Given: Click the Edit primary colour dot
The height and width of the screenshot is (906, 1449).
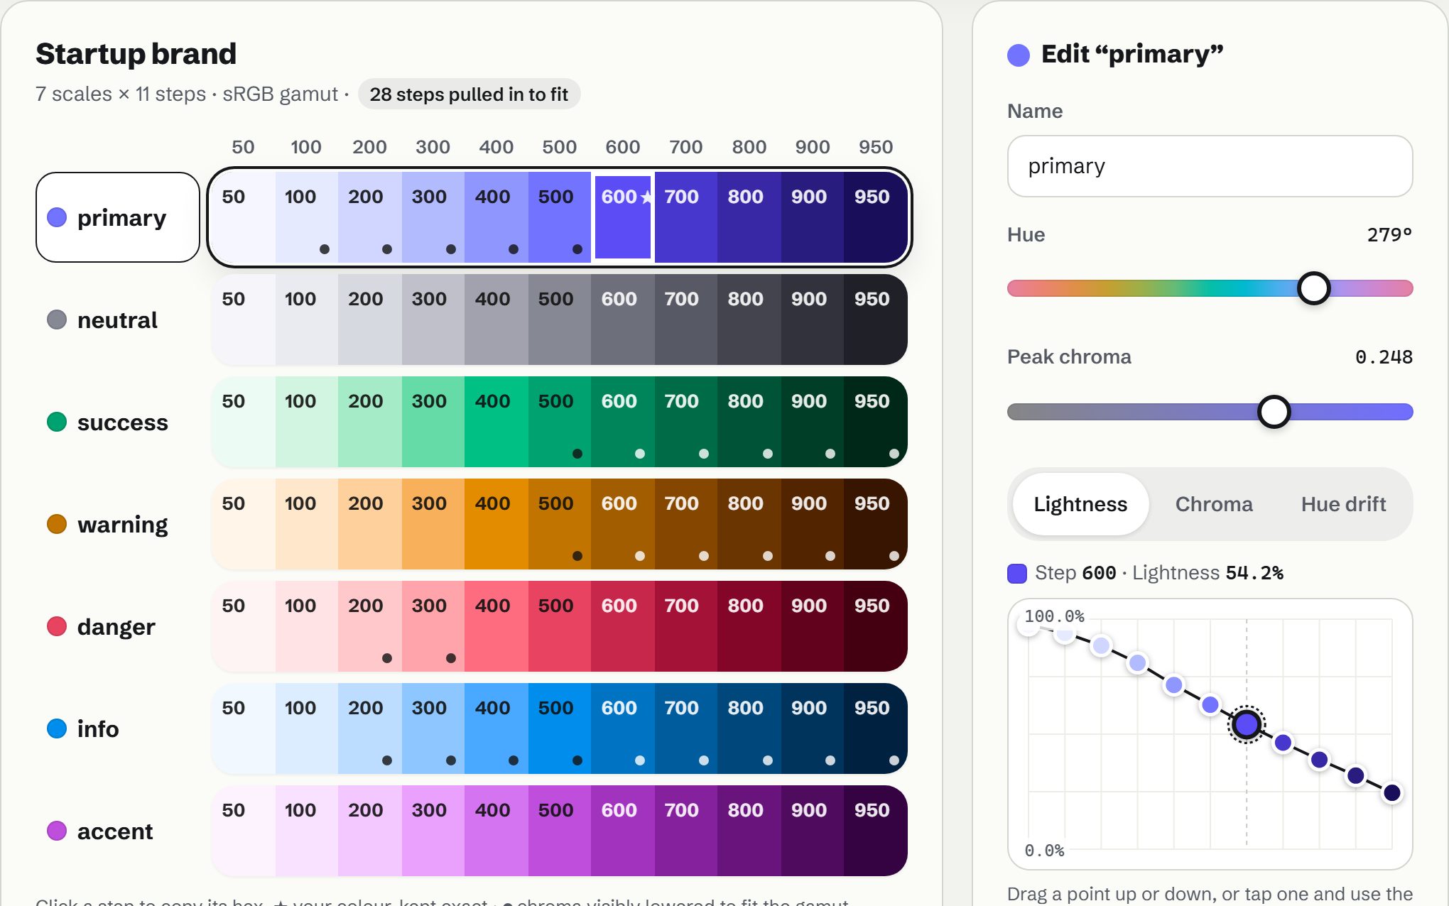Looking at the screenshot, I should (1019, 55).
